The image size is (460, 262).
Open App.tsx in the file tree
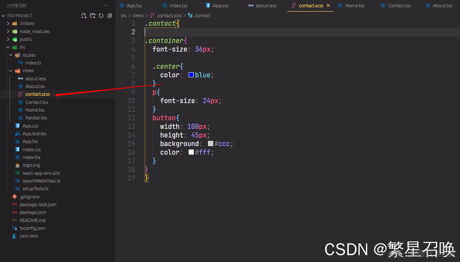[x=30, y=142]
